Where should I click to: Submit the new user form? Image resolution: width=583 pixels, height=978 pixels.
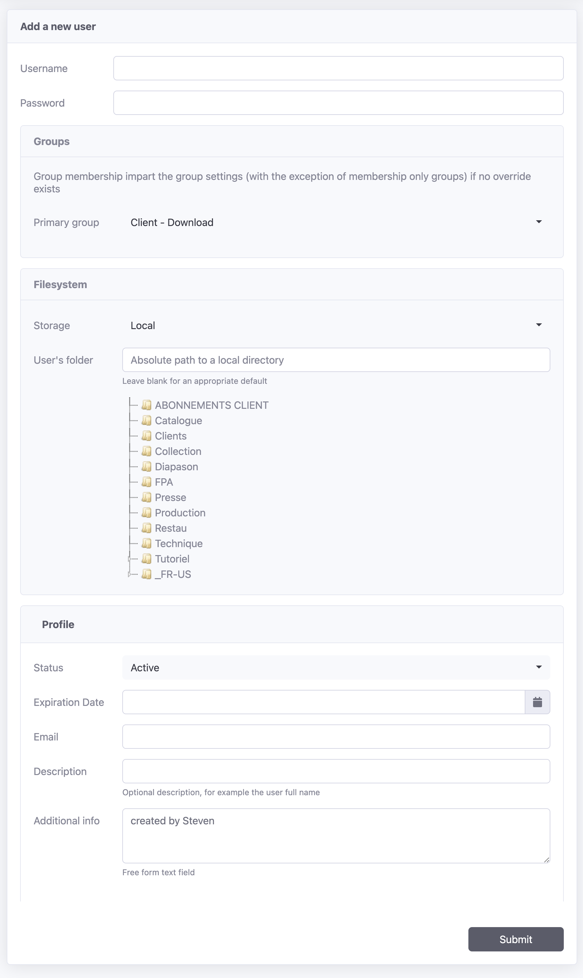(x=515, y=939)
